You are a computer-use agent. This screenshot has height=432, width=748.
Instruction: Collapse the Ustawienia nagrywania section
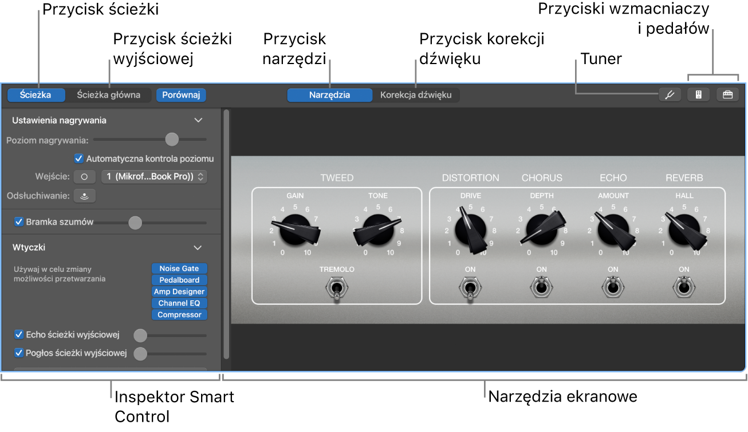(198, 120)
